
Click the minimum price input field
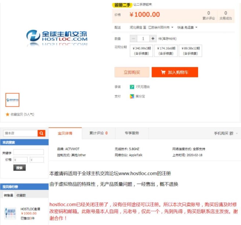(21, 160)
